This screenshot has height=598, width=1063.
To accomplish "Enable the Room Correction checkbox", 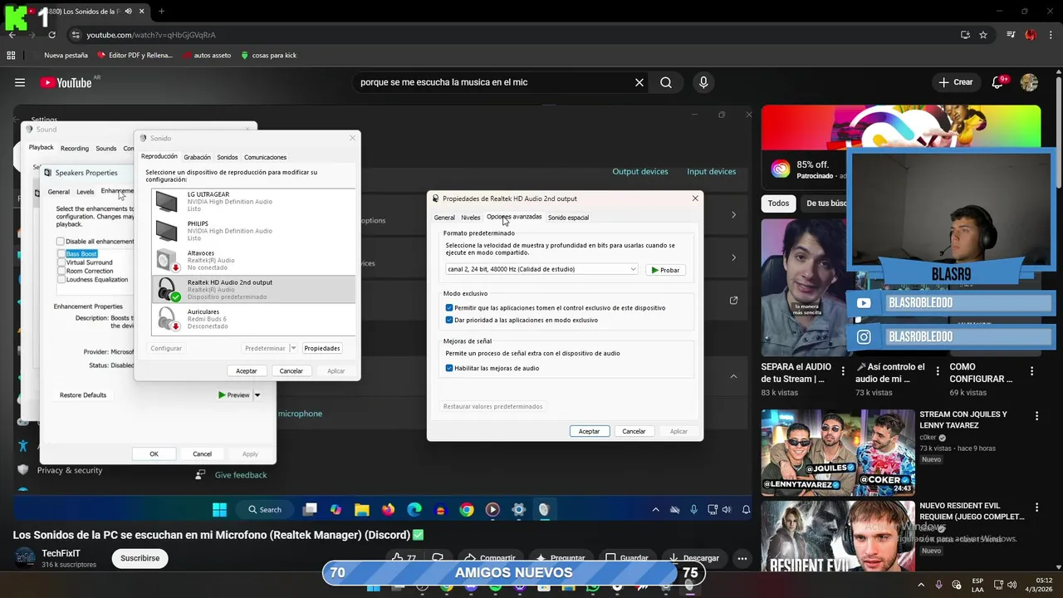I will coord(61,271).
